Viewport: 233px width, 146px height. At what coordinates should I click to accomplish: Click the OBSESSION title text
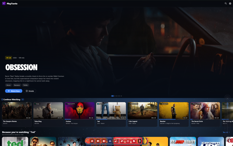pos(22,67)
